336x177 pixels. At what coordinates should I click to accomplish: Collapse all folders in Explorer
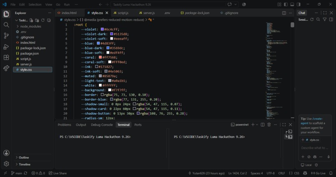click(49, 20)
